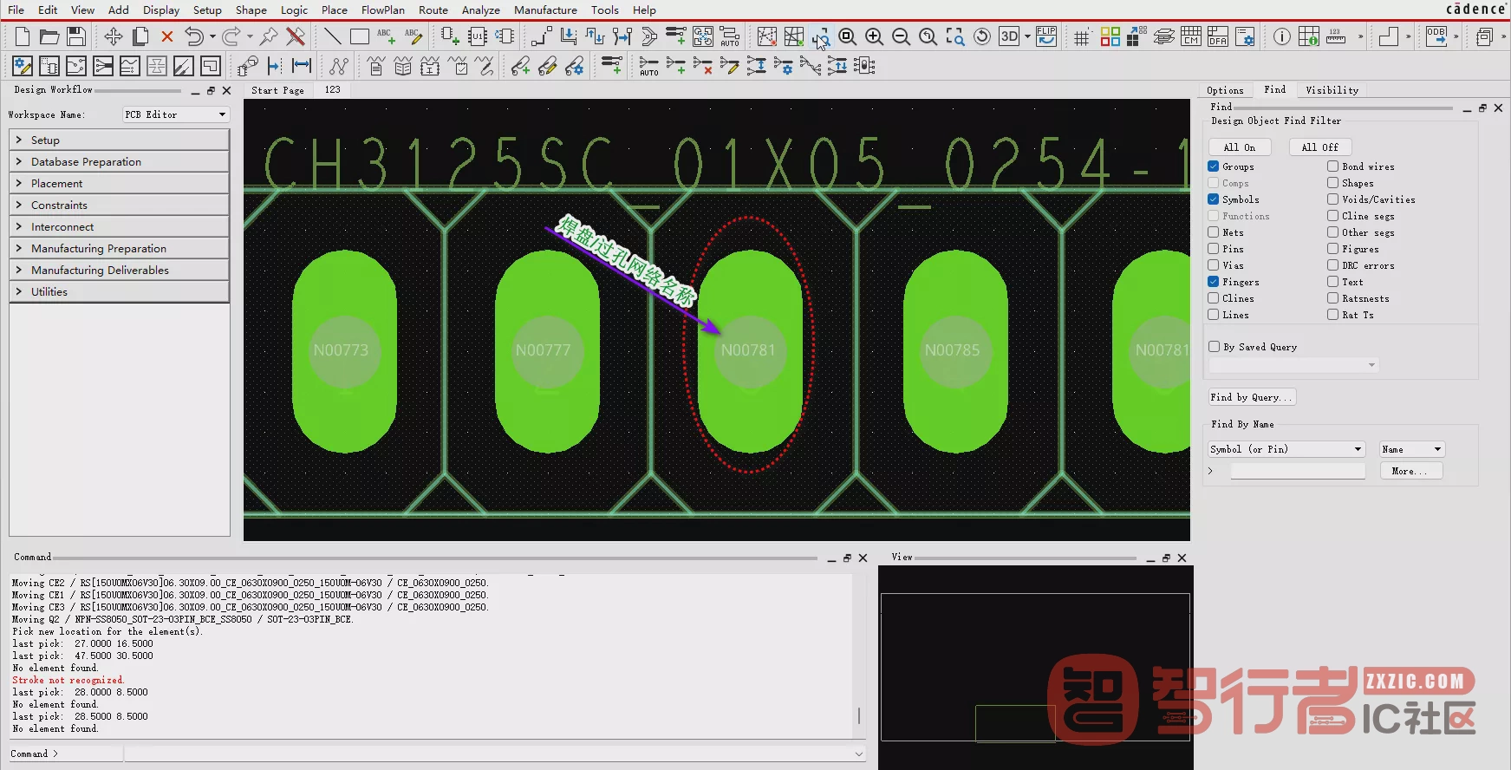Open the Manufacture menu
Viewport: 1511px width, 770px height.
pyautogui.click(x=545, y=10)
